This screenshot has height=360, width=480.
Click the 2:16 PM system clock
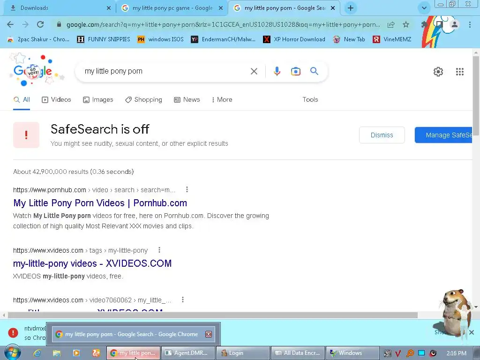(x=456, y=353)
